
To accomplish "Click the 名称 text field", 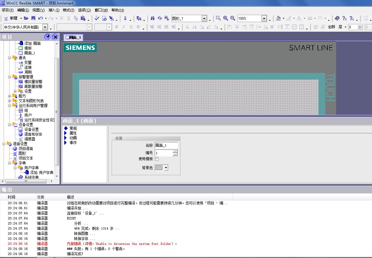I will click(x=166, y=145).
